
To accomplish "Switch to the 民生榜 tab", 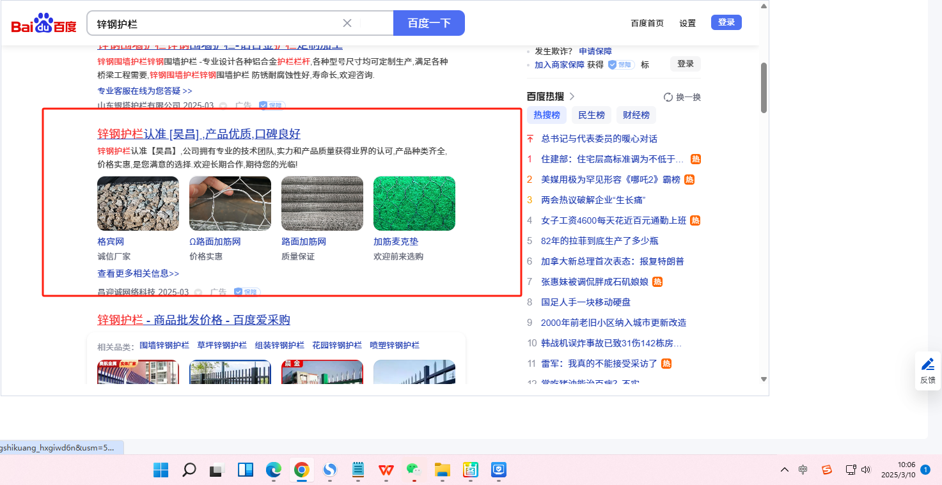I will 592,115.
